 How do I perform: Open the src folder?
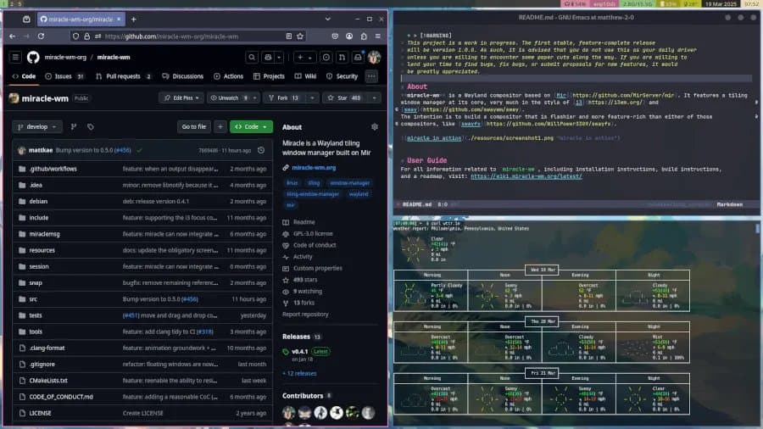coord(33,299)
